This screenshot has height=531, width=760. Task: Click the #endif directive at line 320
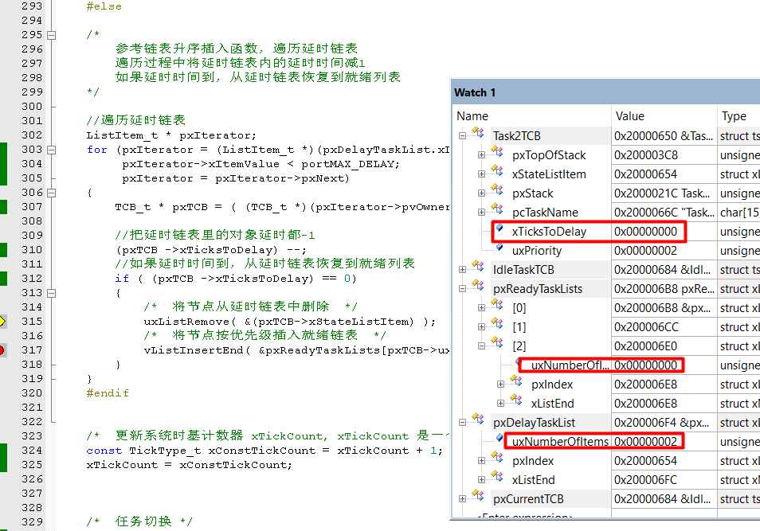pyautogui.click(x=108, y=393)
